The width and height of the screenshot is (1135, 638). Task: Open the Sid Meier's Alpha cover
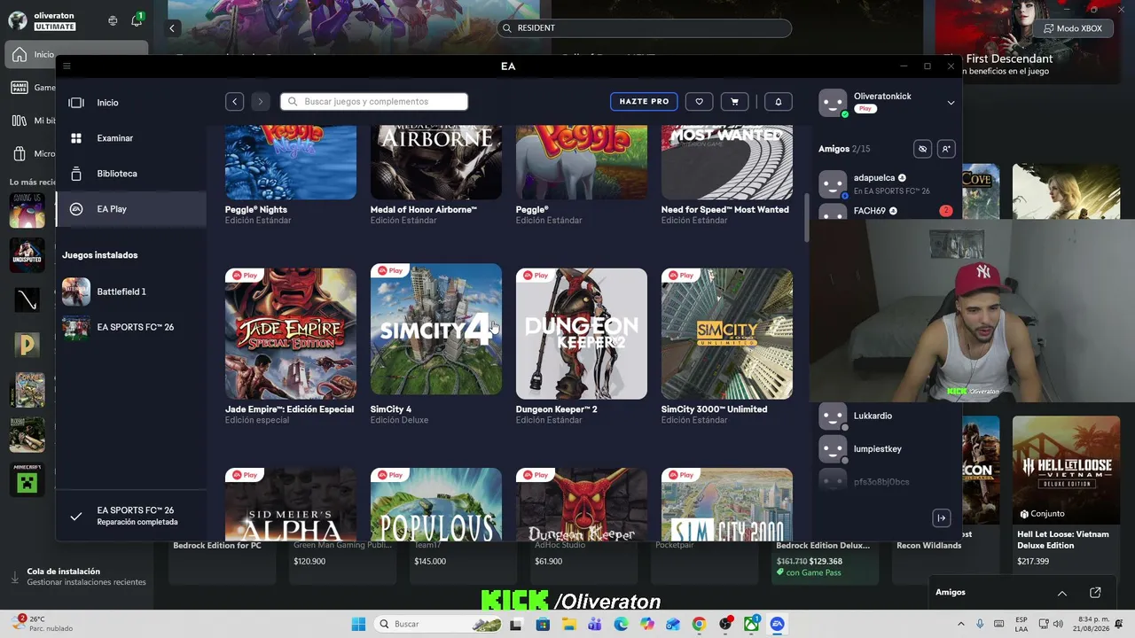coord(291,504)
